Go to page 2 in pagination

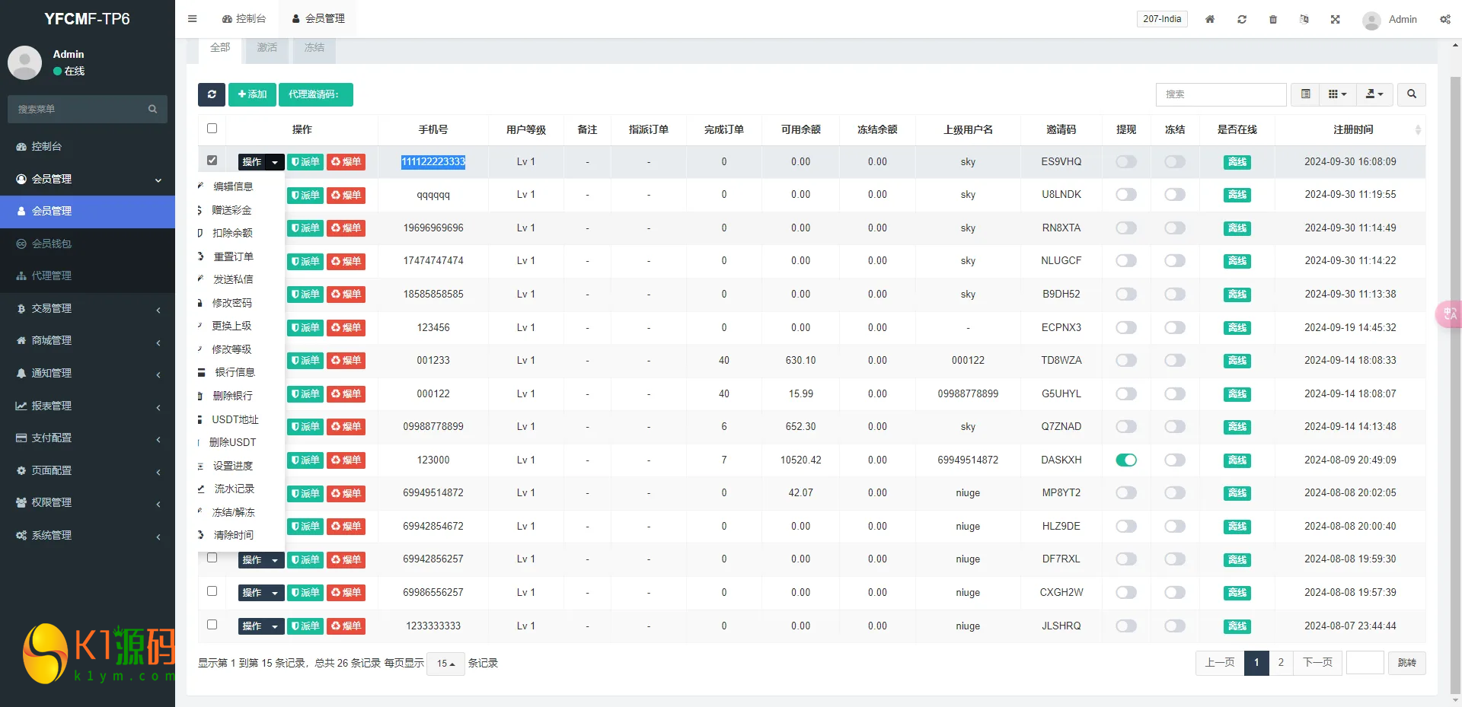[x=1280, y=663]
